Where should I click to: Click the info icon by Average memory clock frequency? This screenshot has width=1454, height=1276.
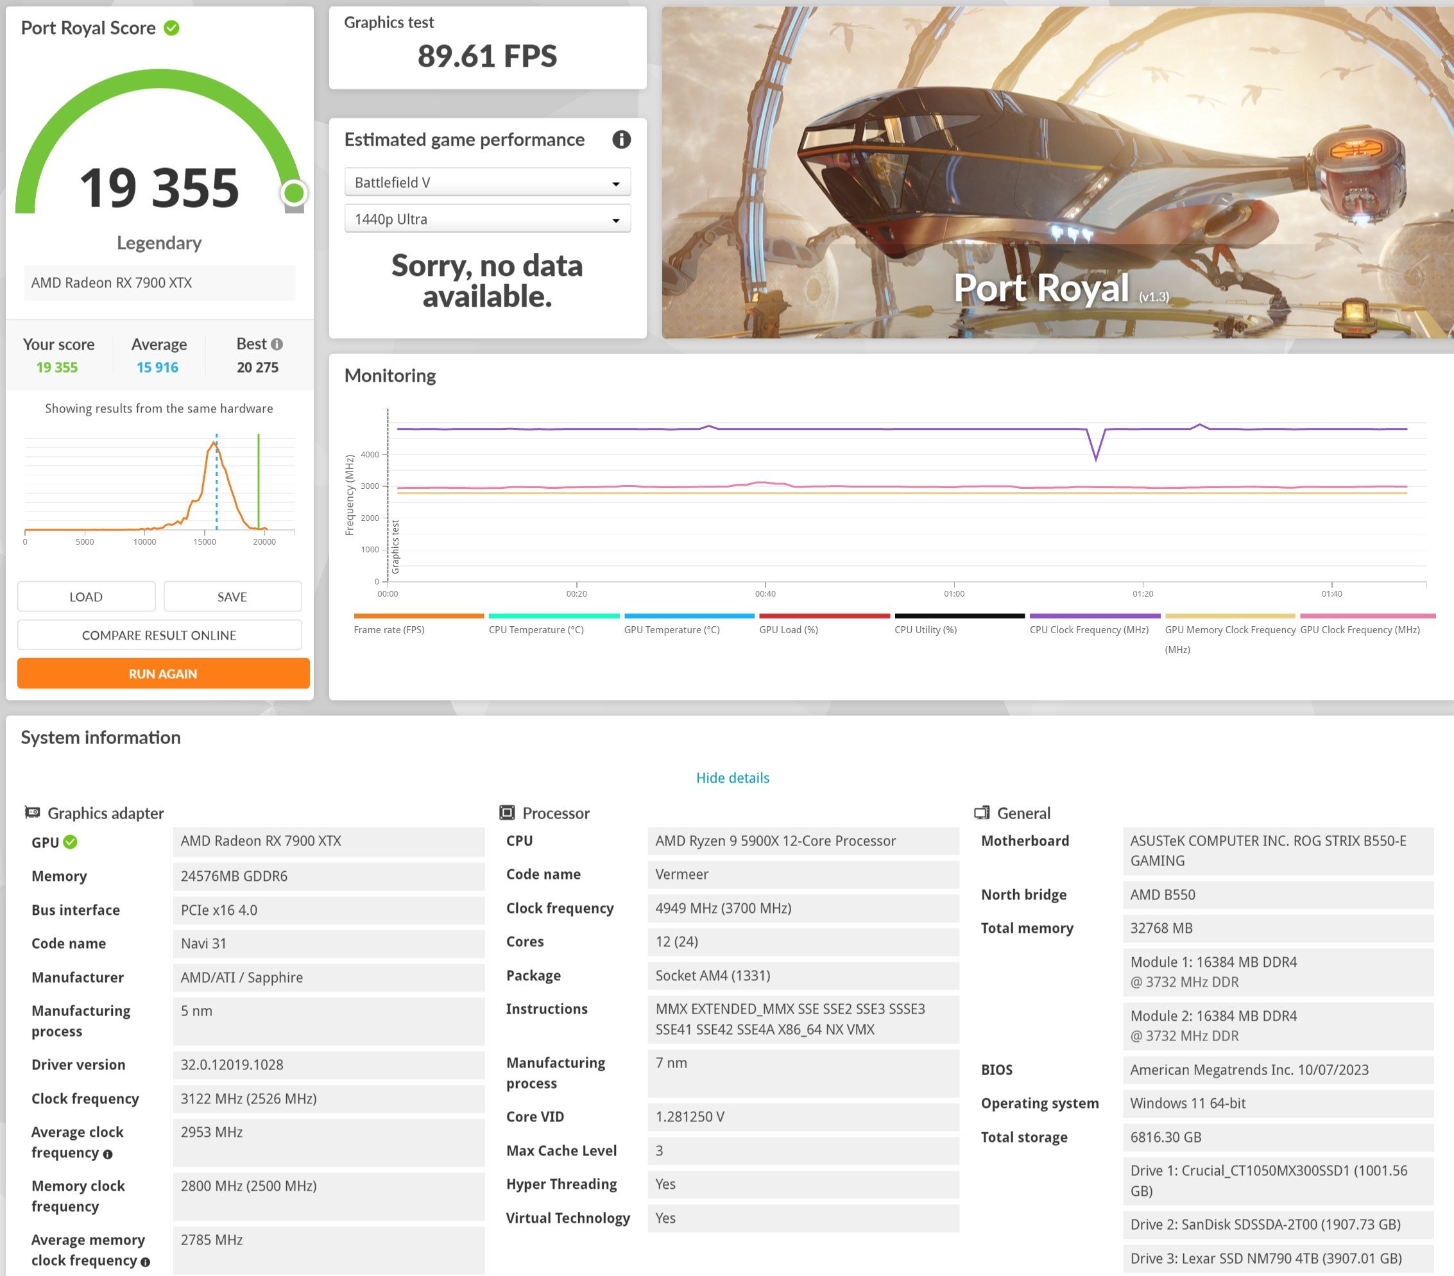tap(146, 1263)
